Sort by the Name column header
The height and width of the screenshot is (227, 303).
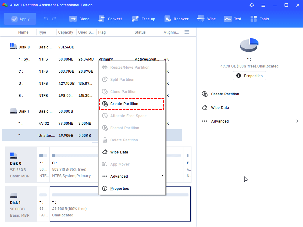(23, 32)
